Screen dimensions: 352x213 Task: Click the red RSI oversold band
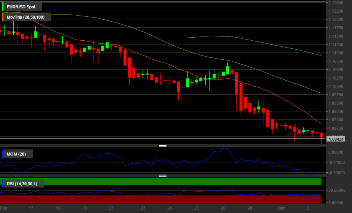(163, 199)
